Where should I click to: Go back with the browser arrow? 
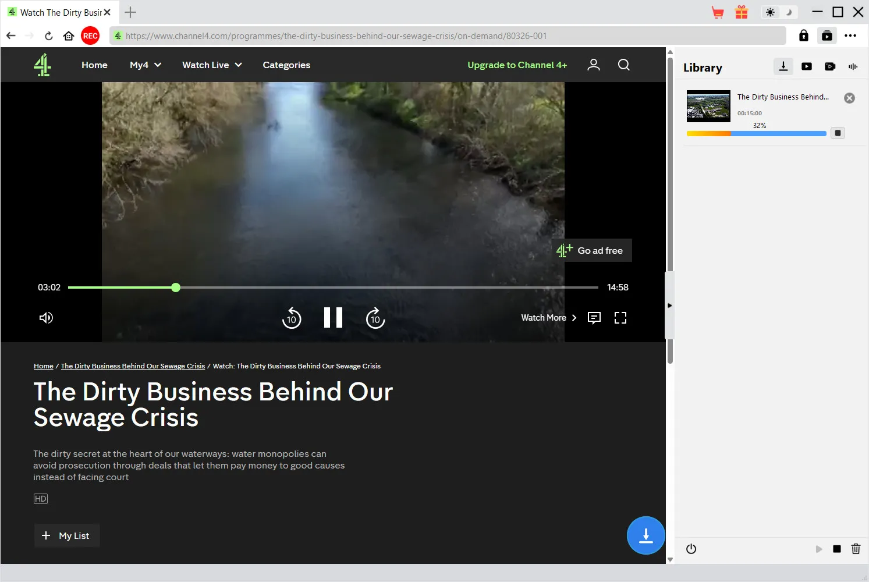(11, 36)
